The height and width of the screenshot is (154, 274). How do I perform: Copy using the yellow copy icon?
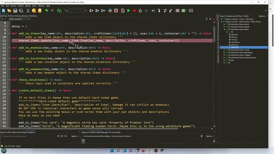click(x=34, y=11)
